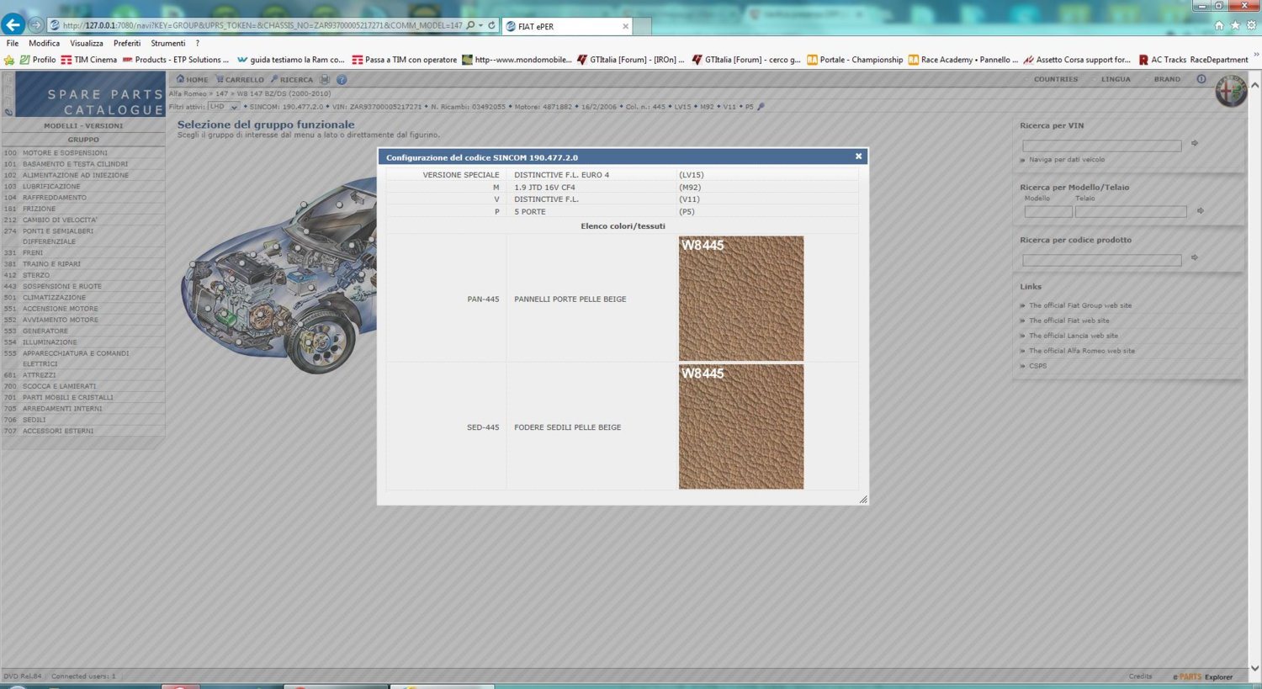Open the address bar search magnifier
Screen dimensions: 1262x689
coord(470,25)
